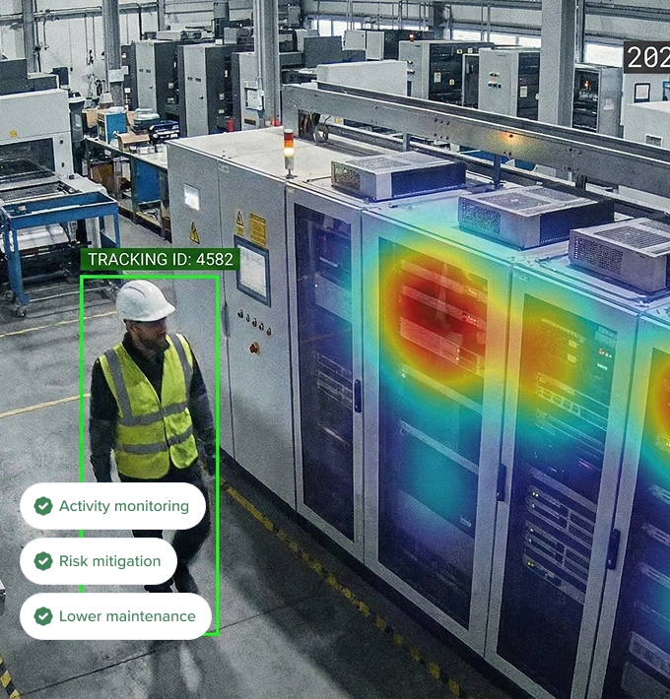Select the TRACKING ID: 4582 label
Screen dimensions: 670x699
pos(161,260)
